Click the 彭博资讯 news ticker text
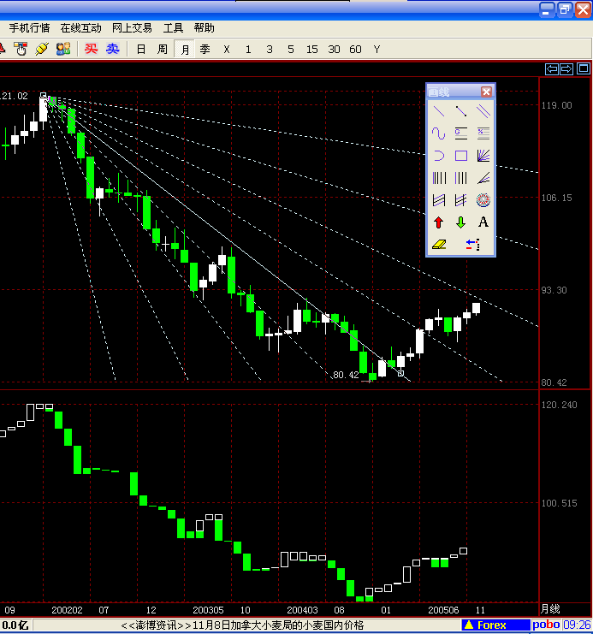 pos(242,625)
